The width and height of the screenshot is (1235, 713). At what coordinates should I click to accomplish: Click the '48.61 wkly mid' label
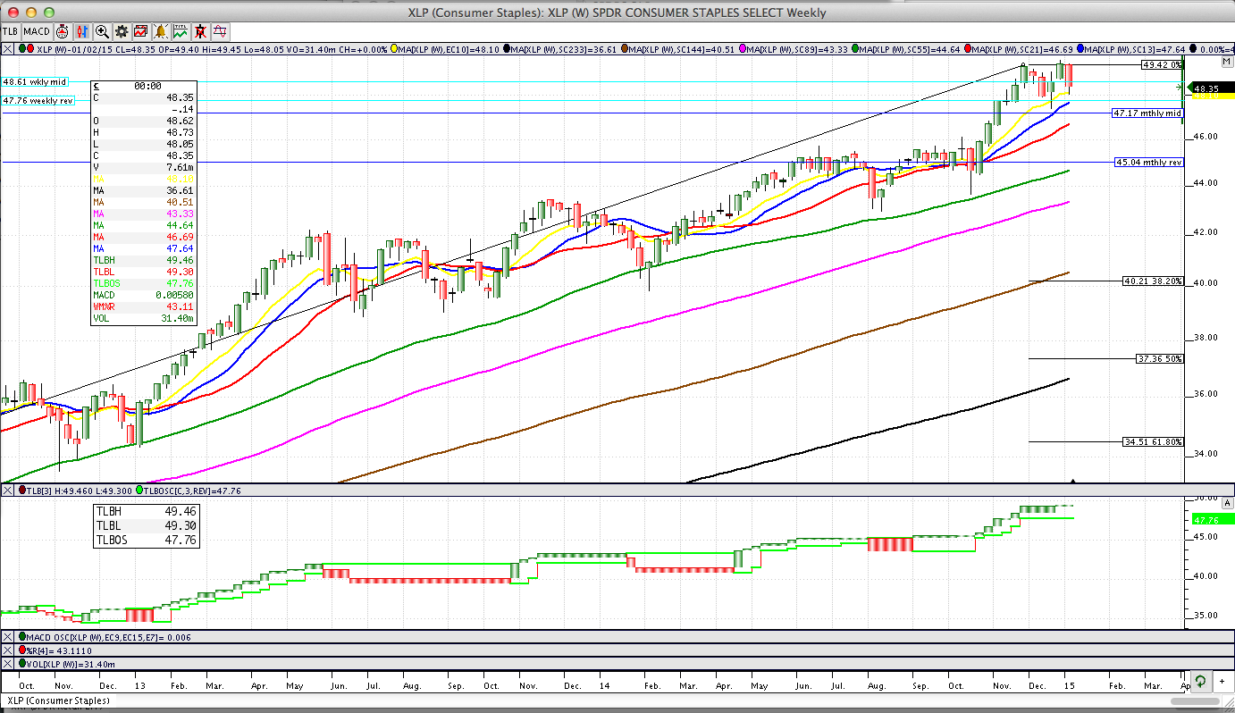click(x=35, y=82)
